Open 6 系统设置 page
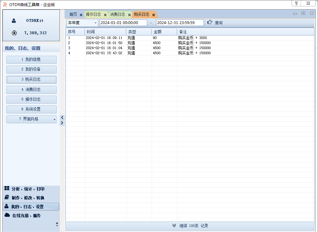Image resolution: width=318 pixels, height=232 pixels. [x=31, y=109]
